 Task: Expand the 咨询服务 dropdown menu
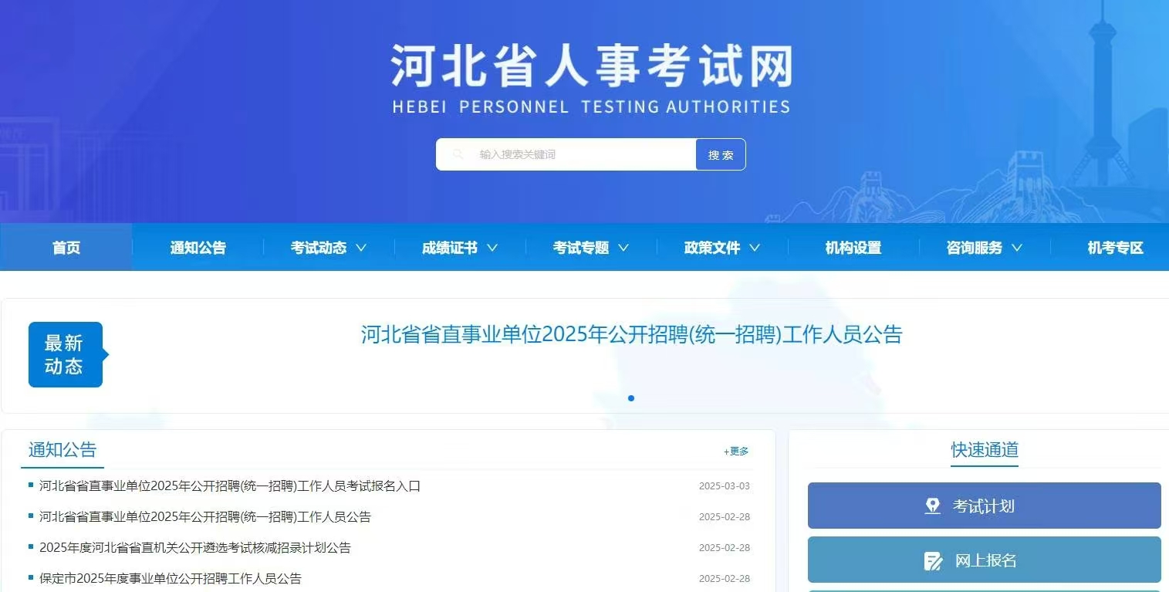(981, 248)
